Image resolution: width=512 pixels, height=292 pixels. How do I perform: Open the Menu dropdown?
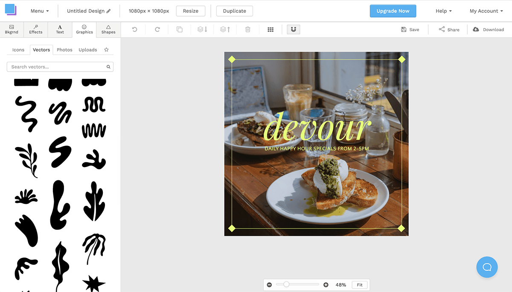(40, 11)
